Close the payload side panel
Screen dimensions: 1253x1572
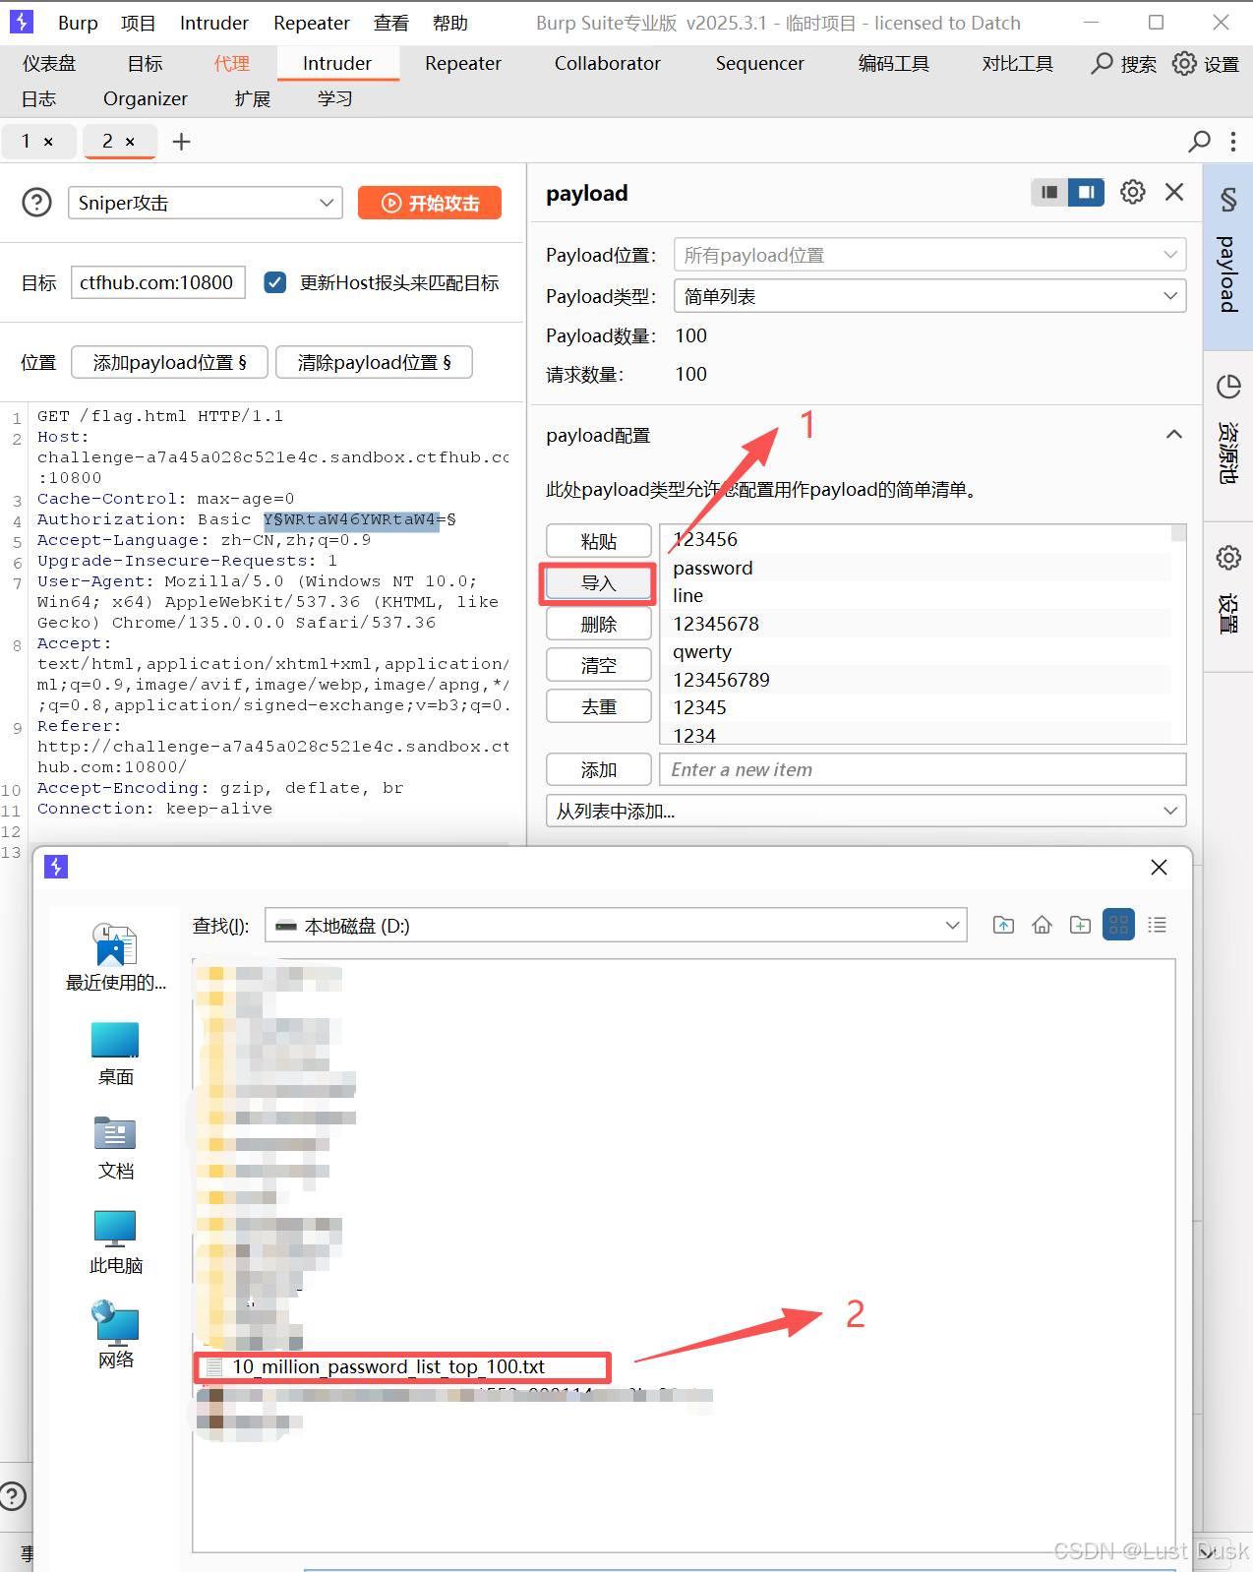tap(1174, 192)
